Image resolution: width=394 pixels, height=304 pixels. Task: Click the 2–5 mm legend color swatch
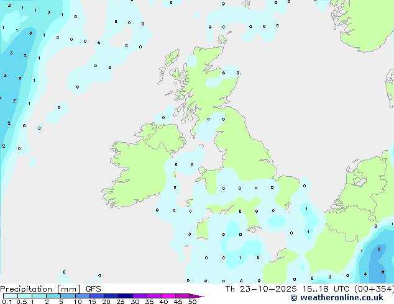(53, 296)
